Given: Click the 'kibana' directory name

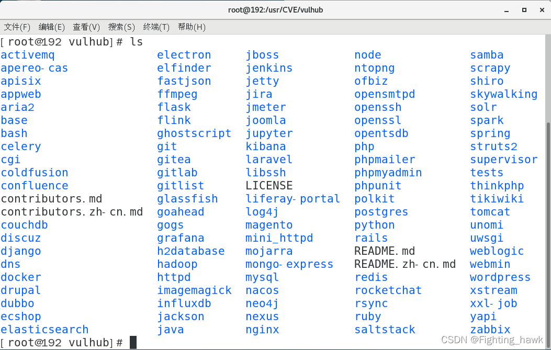Looking at the screenshot, I should 266,146.
